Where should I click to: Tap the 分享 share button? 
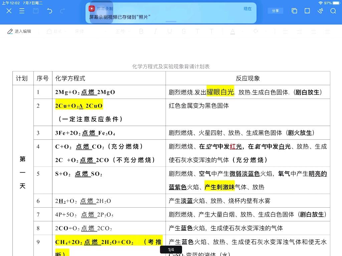click(276, 11)
